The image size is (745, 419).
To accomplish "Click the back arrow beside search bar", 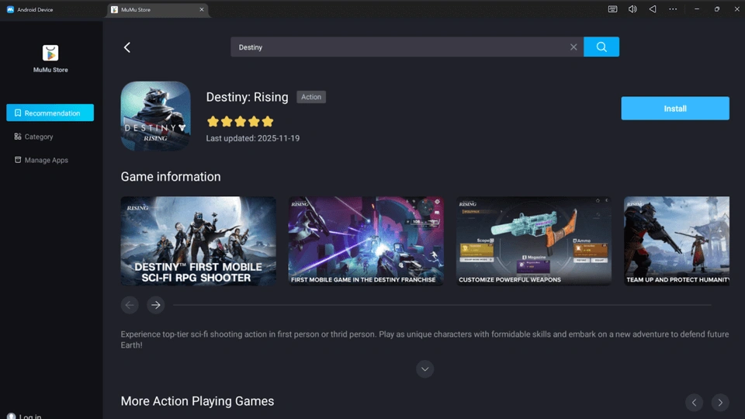I will point(127,47).
